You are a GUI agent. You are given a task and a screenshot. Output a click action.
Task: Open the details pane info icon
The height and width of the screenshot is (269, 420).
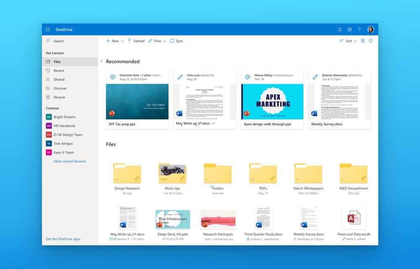370,41
